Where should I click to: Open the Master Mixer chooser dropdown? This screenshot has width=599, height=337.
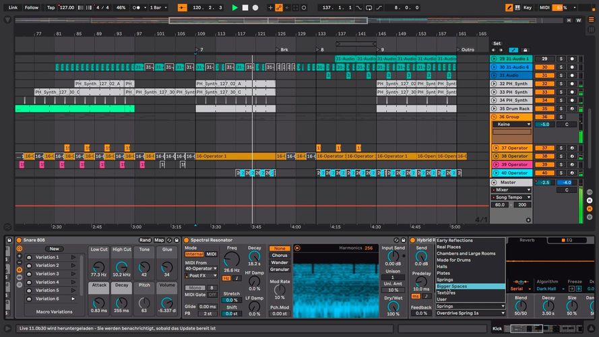coord(511,190)
